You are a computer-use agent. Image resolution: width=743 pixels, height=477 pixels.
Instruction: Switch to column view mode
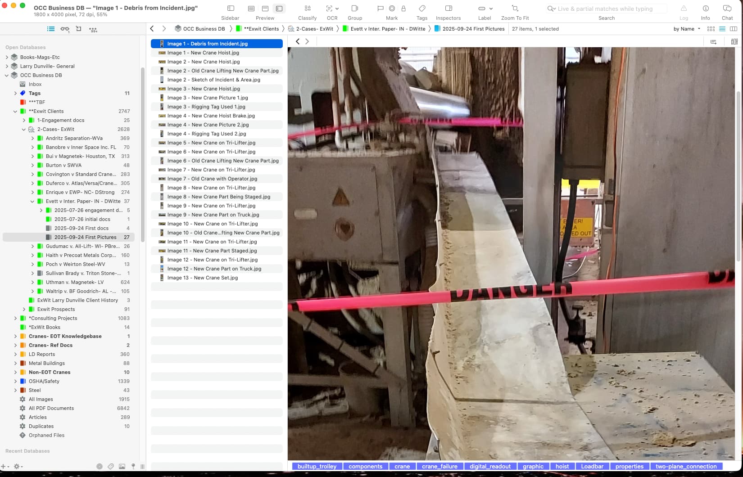[734, 29]
